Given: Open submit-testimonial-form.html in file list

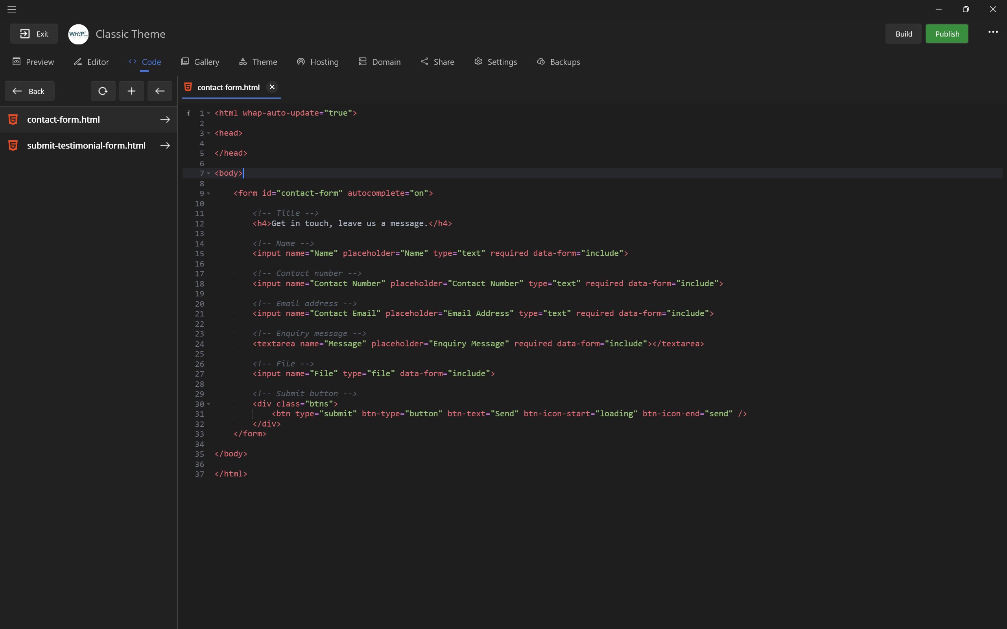Looking at the screenshot, I should (86, 145).
